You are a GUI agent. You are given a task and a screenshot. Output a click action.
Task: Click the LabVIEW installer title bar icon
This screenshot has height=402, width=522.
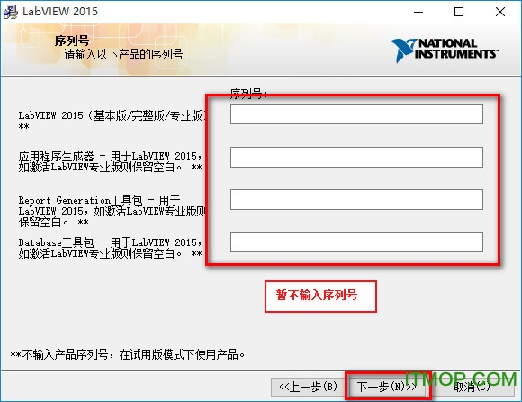[10, 12]
